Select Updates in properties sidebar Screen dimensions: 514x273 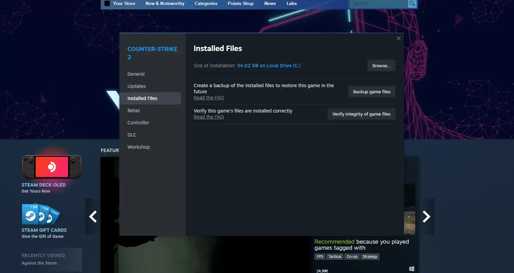point(150,86)
